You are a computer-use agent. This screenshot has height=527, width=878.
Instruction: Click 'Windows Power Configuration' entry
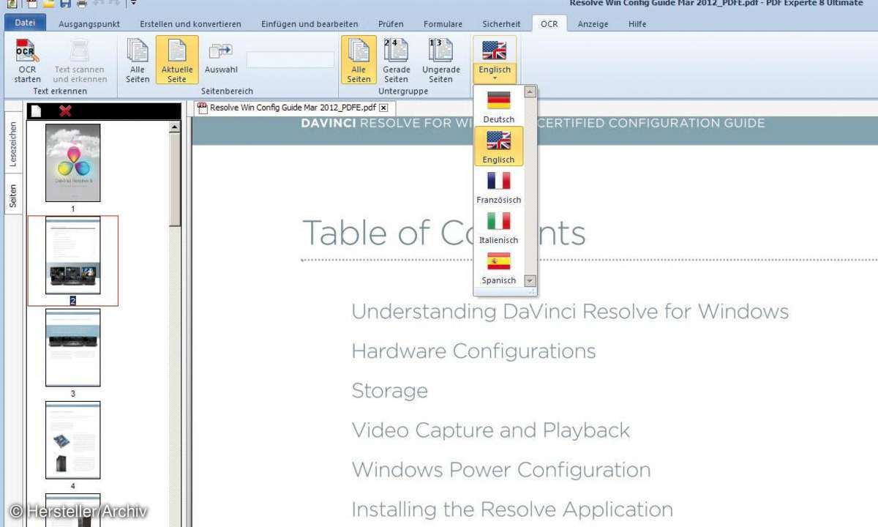point(500,469)
